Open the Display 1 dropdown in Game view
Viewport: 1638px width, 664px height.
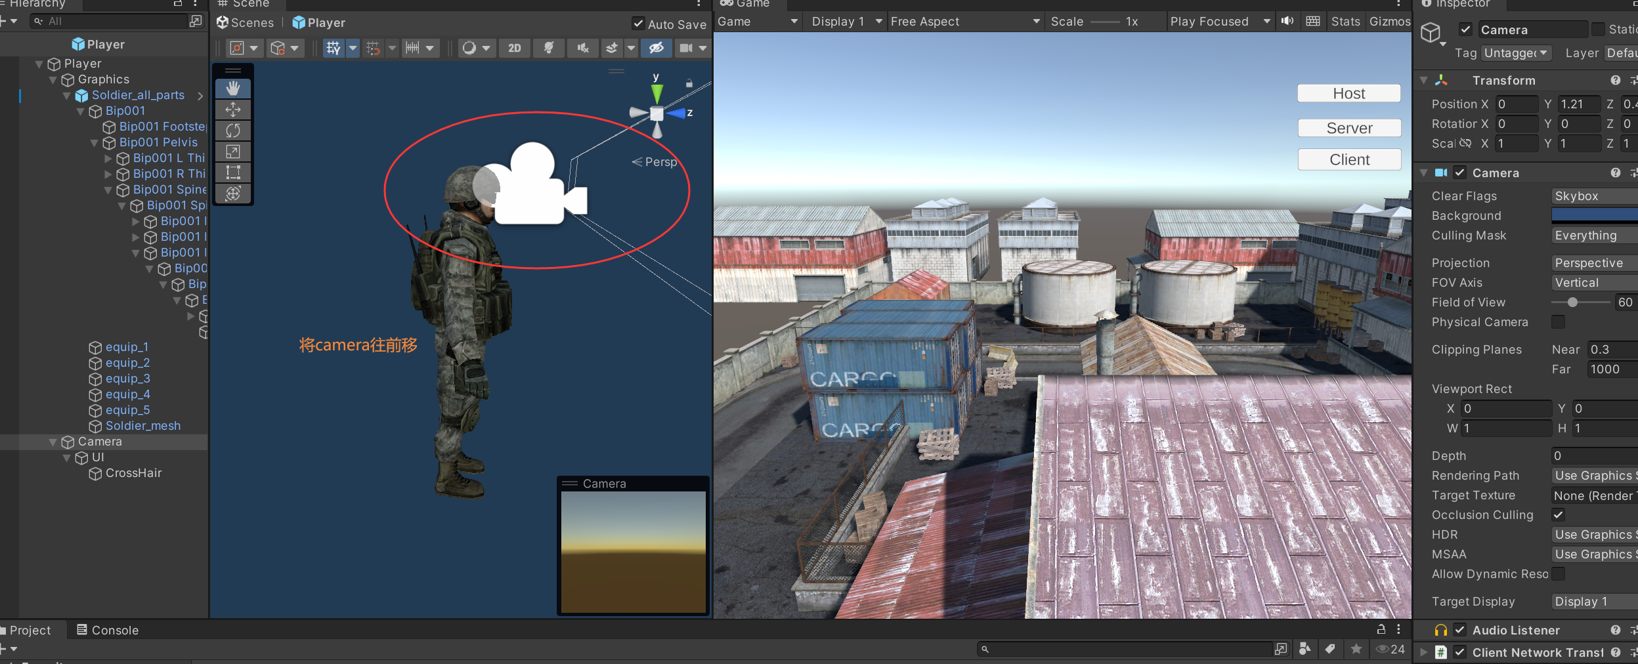[x=846, y=22]
